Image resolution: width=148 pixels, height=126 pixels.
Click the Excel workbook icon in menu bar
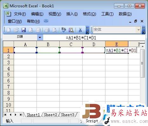click(x=8, y=14)
